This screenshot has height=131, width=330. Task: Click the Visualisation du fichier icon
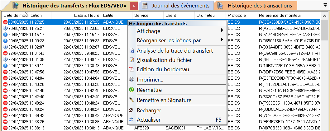(x=132, y=60)
